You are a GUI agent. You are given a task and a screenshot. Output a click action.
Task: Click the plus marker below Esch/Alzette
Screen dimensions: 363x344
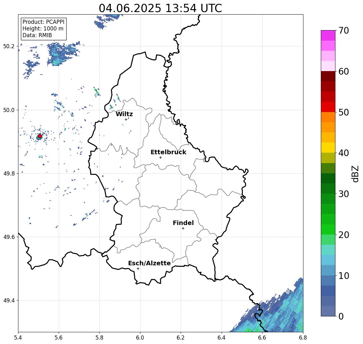138,269
